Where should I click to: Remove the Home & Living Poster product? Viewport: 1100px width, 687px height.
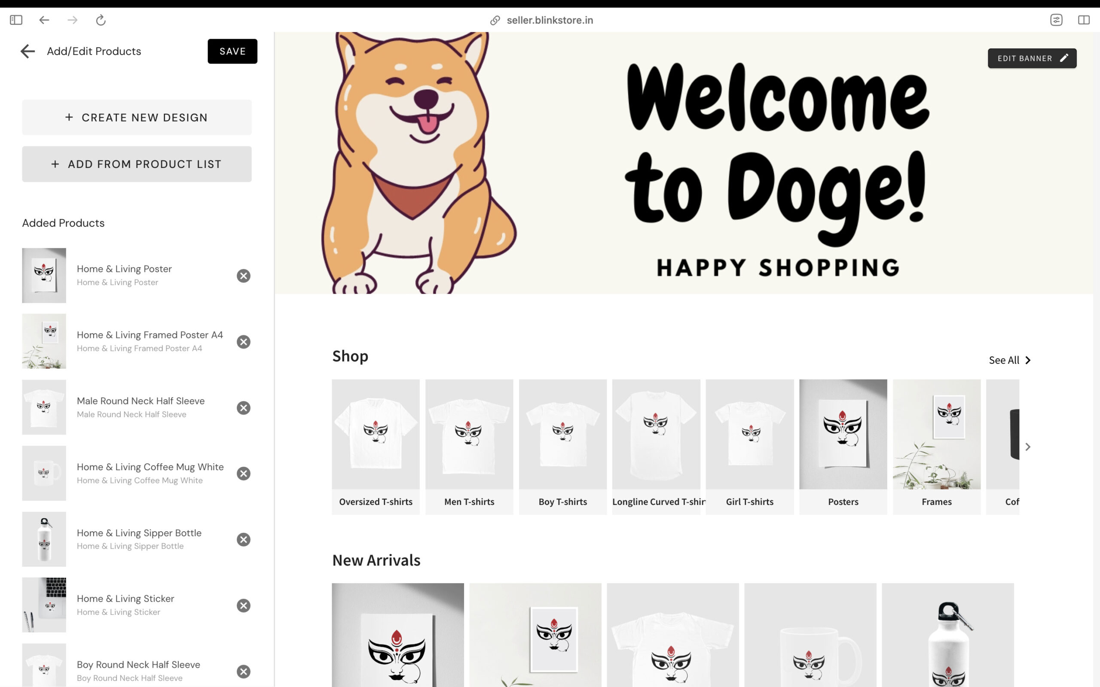[244, 276]
